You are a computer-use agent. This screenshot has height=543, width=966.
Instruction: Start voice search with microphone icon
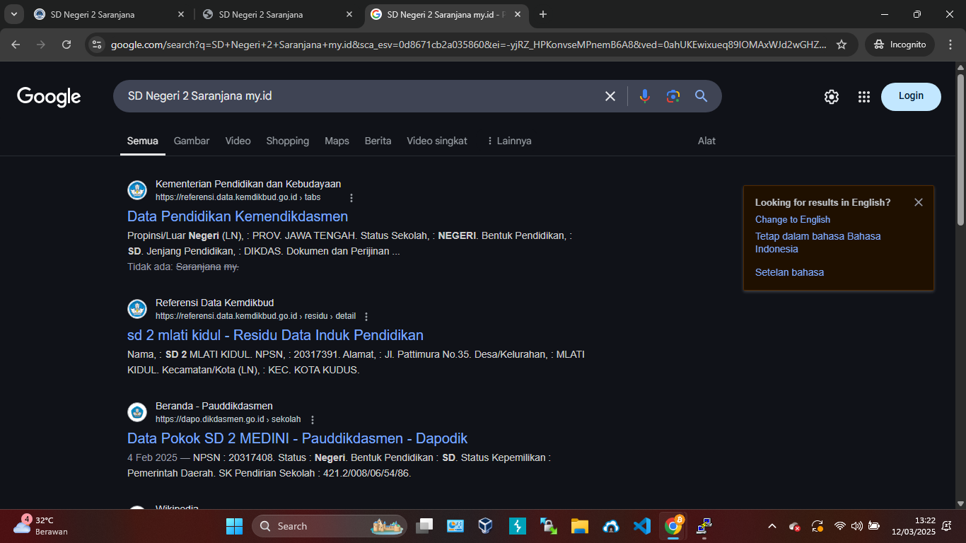coord(644,96)
